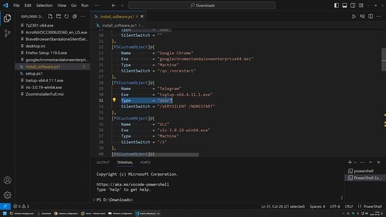This screenshot has height=217, width=386.
Task: Click the lightbulb code action on line 31
Action: pyautogui.click(x=114, y=100)
